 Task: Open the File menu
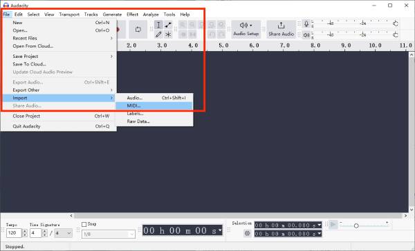[x=6, y=14]
